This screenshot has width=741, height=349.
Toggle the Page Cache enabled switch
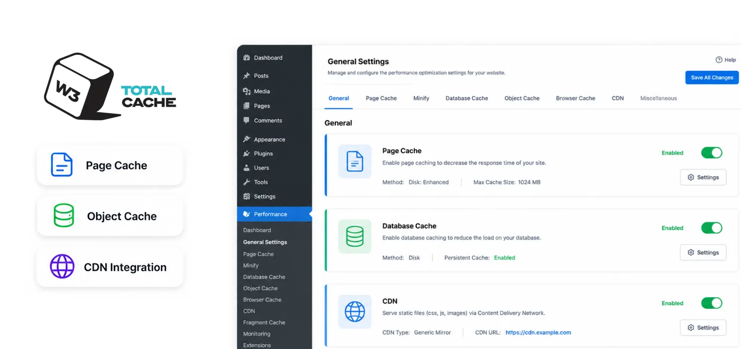coord(712,153)
